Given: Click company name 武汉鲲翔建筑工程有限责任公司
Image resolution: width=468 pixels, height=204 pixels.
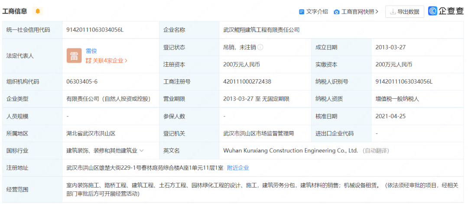Looking at the screenshot, I should (261, 30).
